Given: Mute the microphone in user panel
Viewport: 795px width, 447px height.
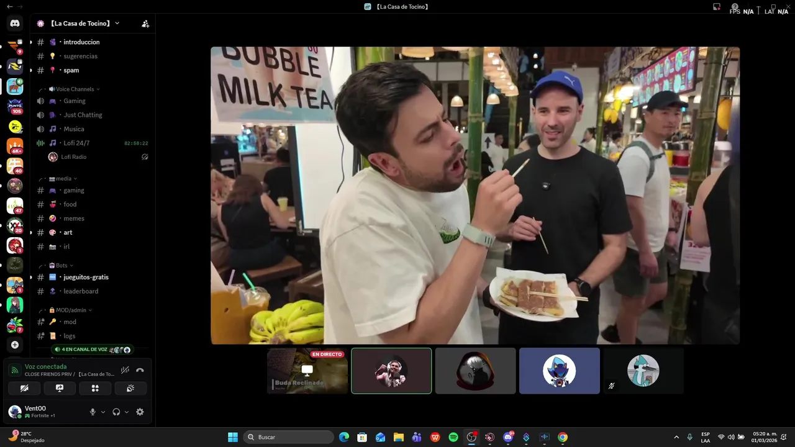Looking at the screenshot, I should point(93,412).
